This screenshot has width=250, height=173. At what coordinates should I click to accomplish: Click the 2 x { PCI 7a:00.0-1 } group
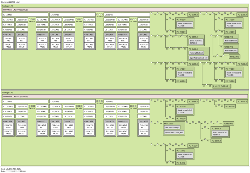[x=221, y=86]
